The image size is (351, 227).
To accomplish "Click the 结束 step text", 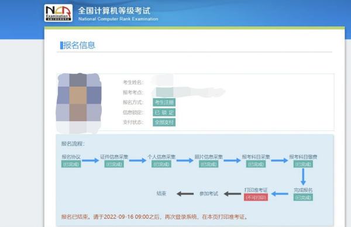I will 161,194.
